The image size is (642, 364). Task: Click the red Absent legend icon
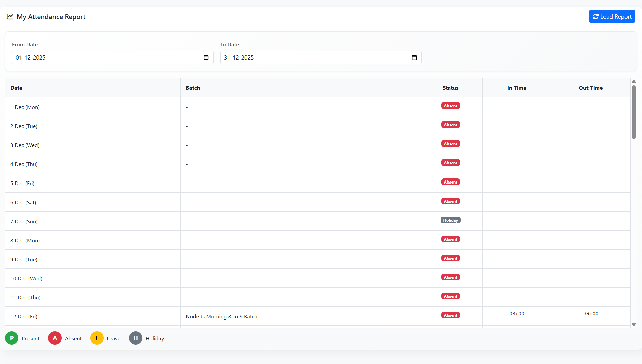pyautogui.click(x=55, y=338)
